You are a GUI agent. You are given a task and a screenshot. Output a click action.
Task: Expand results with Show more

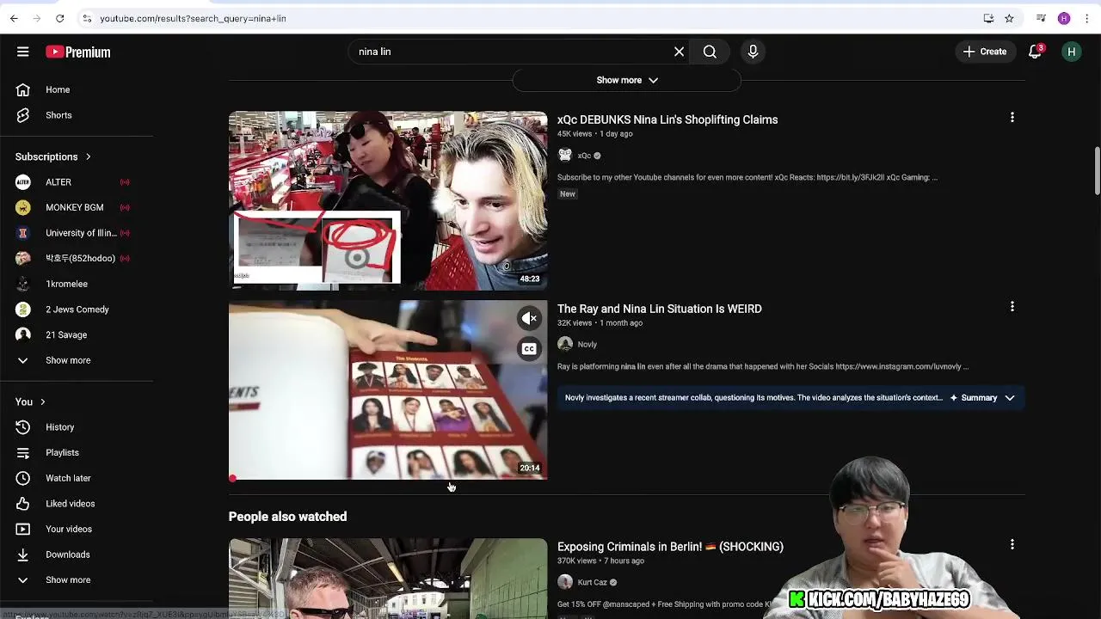tap(627, 80)
